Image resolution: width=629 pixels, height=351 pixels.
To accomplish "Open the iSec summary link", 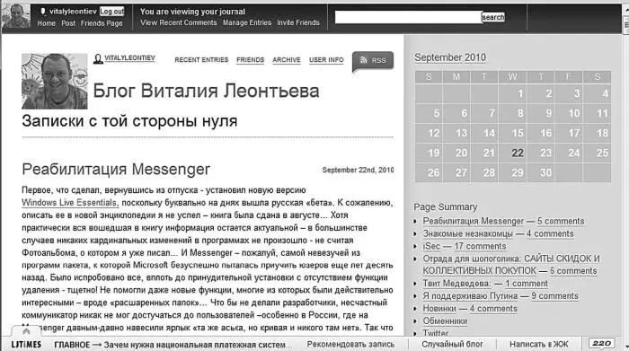I will (x=431, y=246).
